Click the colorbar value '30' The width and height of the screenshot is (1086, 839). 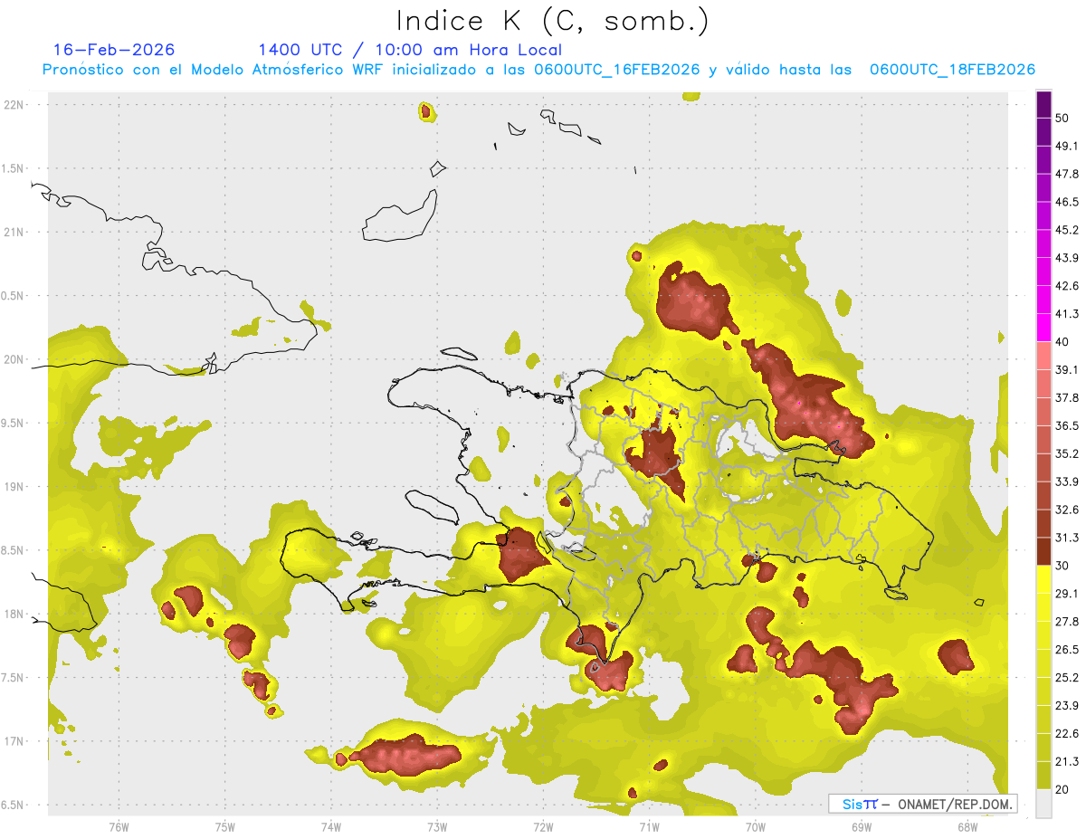(1062, 566)
